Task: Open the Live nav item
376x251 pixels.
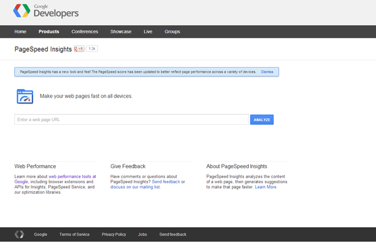Action: point(148,32)
